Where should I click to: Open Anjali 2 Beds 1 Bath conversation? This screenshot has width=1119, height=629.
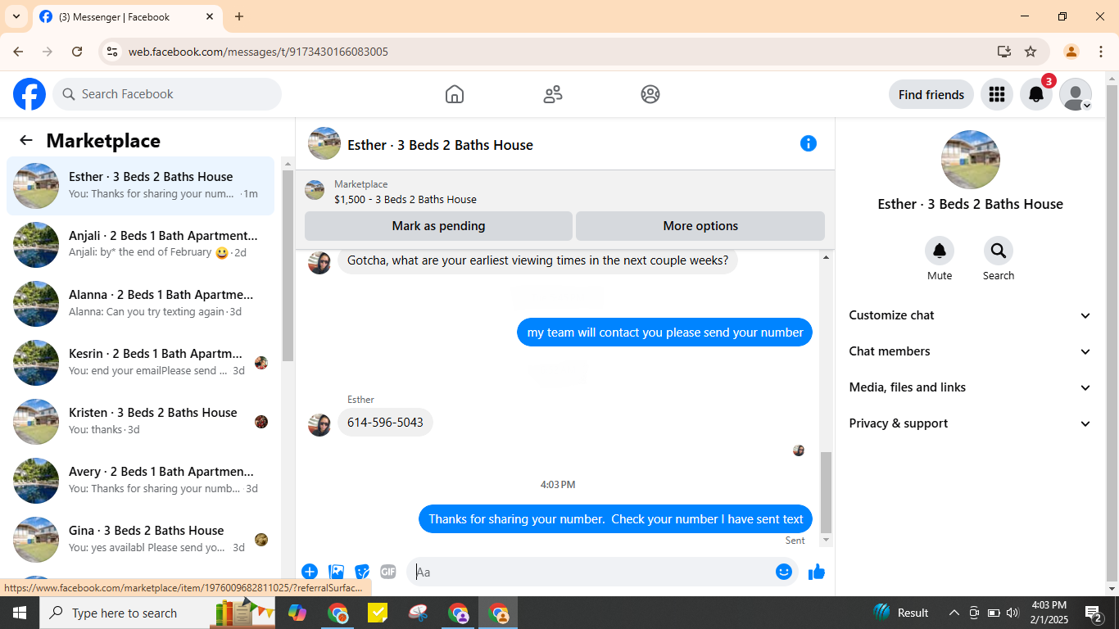(x=141, y=245)
